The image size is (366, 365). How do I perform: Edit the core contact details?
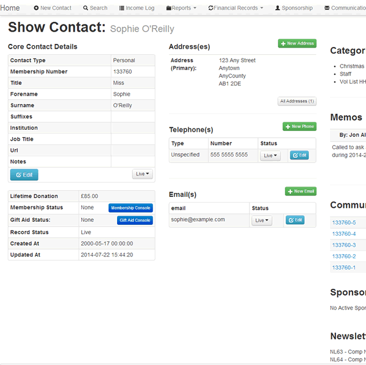[x=24, y=175]
